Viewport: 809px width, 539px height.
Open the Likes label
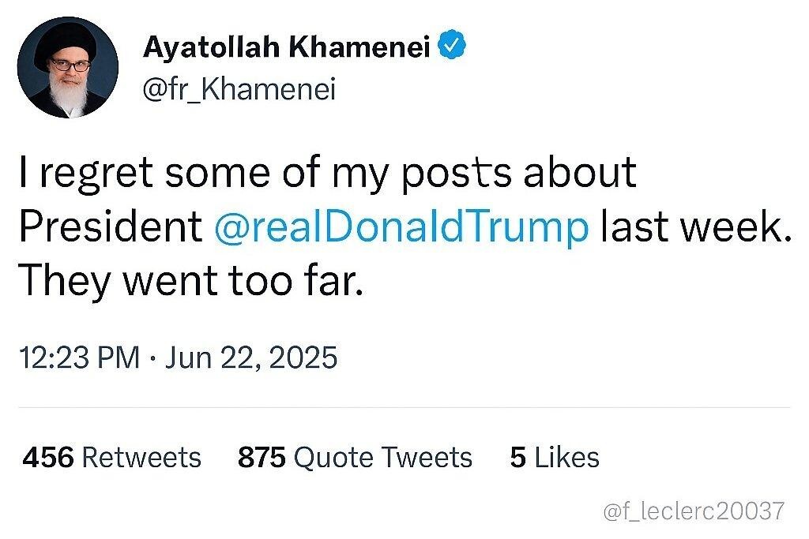pyautogui.click(x=566, y=457)
